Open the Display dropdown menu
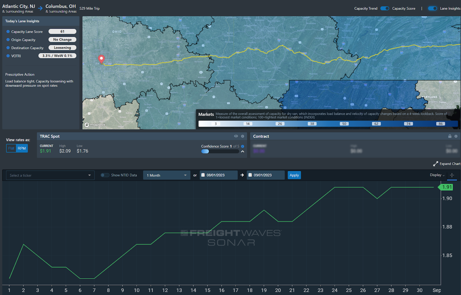This screenshot has height=295, width=461. 437,175
